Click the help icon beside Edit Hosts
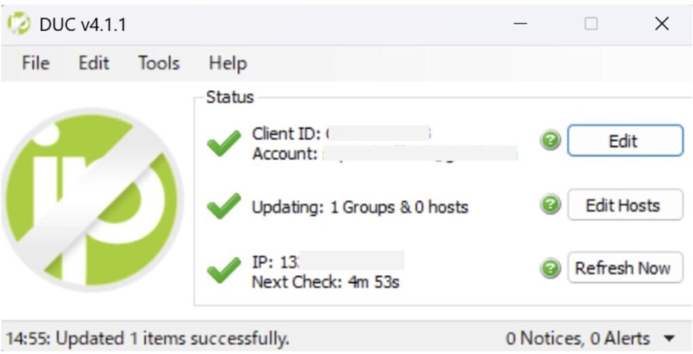The image size is (693, 354). pyautogui.click(x=551, y=205)
